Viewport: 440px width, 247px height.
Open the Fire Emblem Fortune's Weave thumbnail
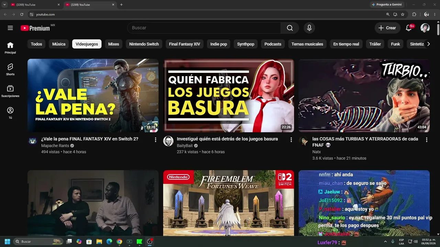coord(229,203)
